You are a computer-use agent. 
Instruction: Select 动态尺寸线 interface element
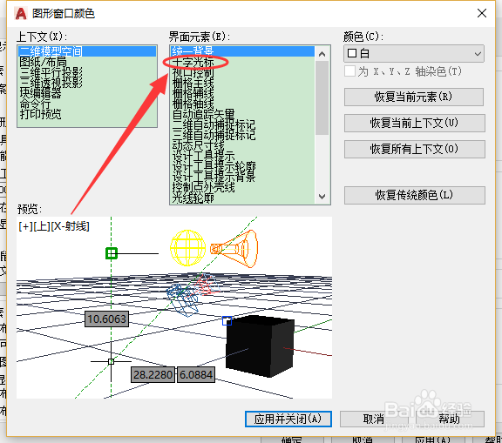coord(198,145)
